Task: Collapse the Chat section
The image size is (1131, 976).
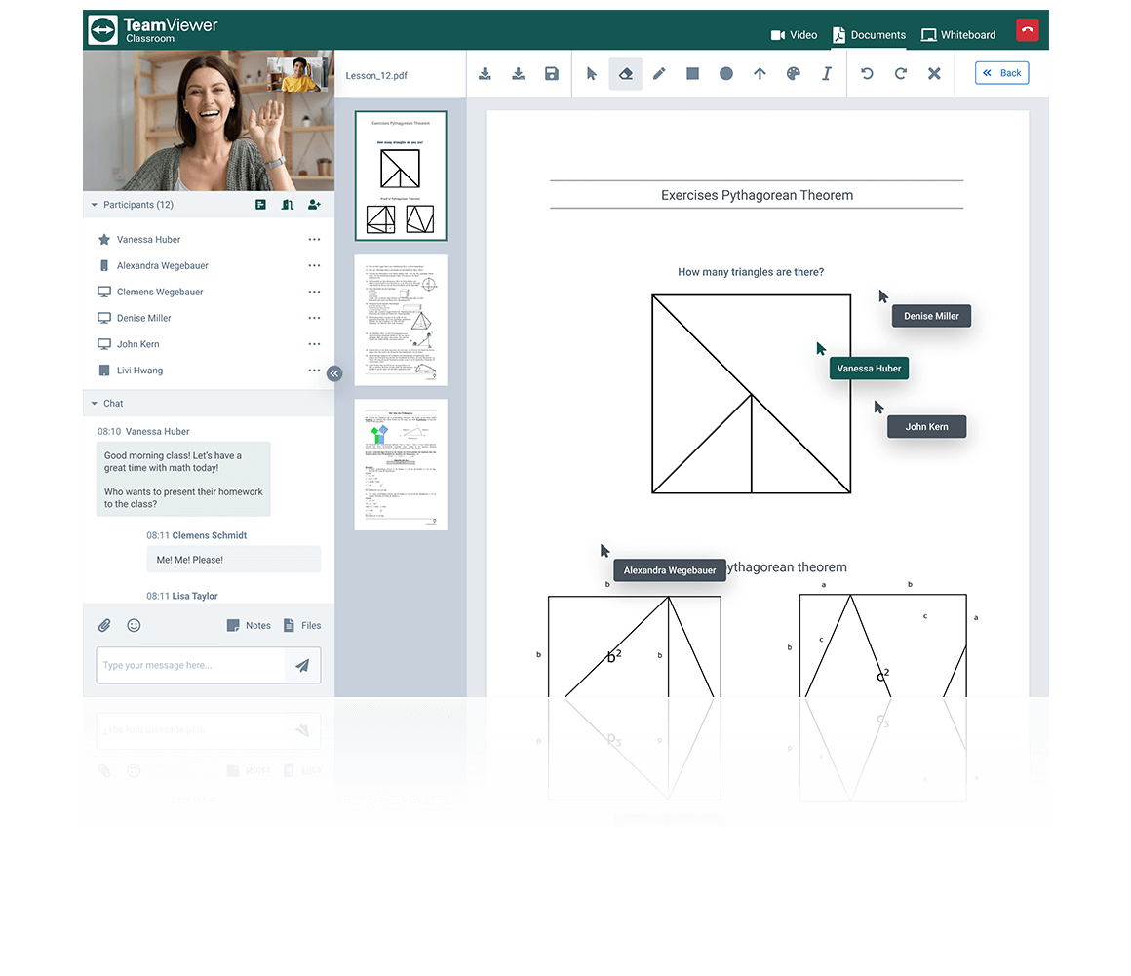Action: (x=95, y=404)
